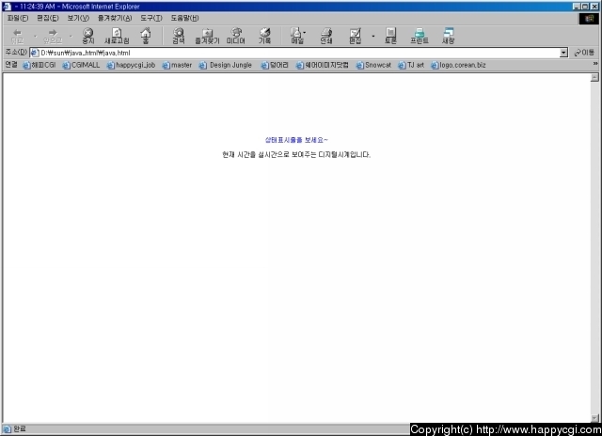Open Favorites (즐겨찾기) toolbar icon
The height and width of the screenshot is (436, 602).
pyautogui.click(x=207, y=36)
